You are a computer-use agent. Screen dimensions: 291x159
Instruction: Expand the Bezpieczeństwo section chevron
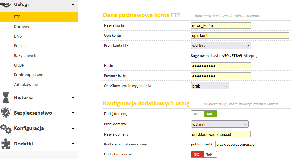pyautogui.click(x=73, y=113)
